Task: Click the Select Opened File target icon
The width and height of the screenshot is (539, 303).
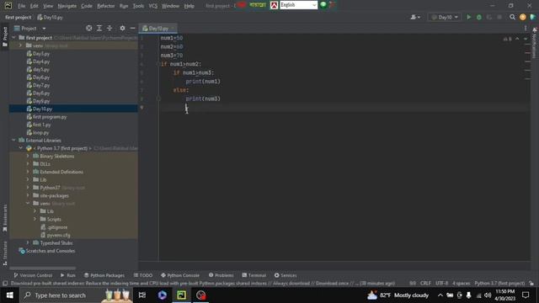Action: pos(89,28)
